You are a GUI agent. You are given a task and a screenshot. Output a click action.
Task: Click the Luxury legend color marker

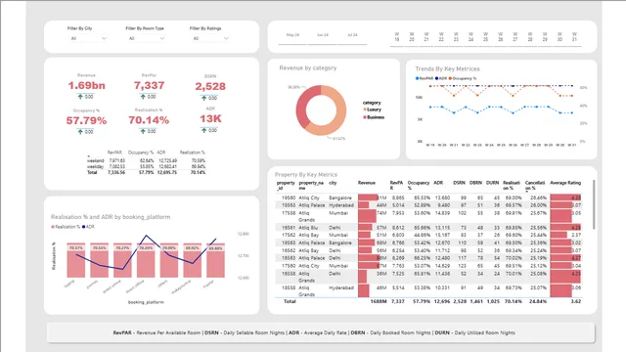click(365, 110)
